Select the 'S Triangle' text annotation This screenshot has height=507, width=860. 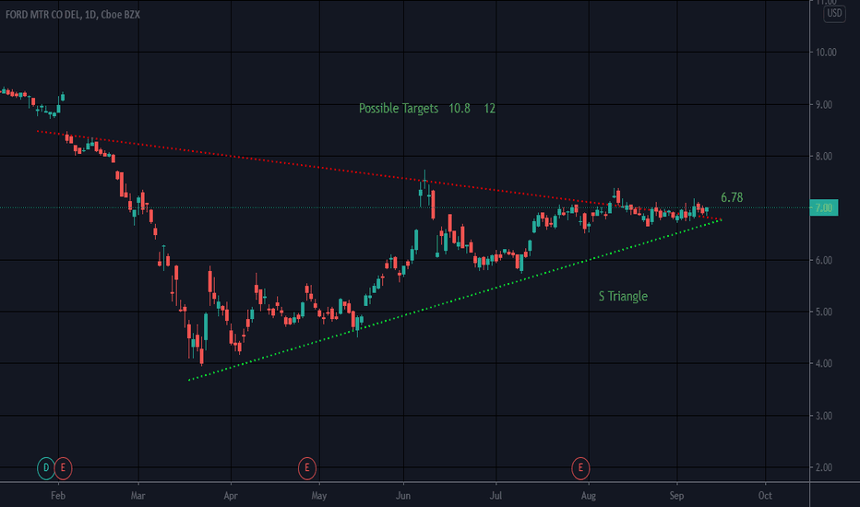pyautogui.click(x=623, y=297)
